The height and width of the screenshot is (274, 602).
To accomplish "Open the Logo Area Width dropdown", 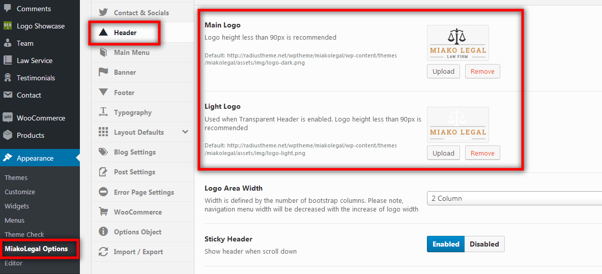I will click(x=514, y=198).
